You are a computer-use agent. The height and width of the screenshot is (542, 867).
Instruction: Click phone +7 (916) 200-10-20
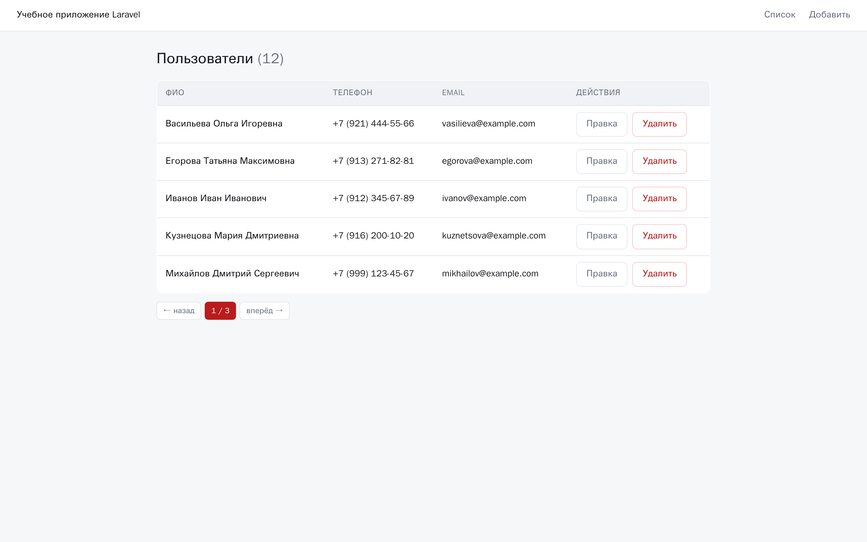click(373, 235)
